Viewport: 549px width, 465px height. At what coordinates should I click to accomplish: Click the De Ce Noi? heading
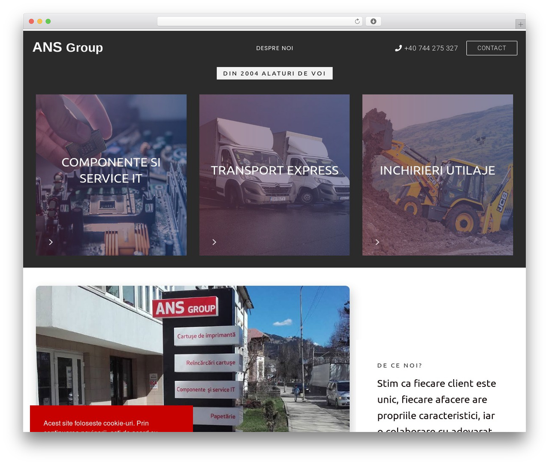coord(399,365)
